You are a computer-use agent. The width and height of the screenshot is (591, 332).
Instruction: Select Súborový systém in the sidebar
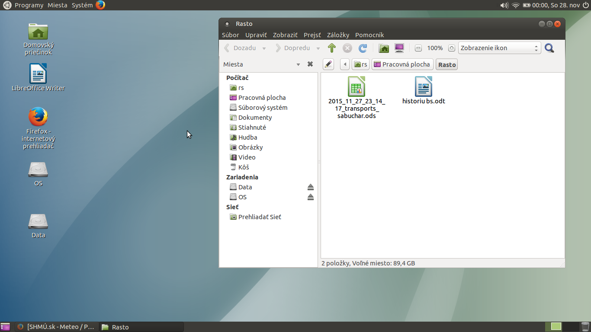tap(269, 108)
